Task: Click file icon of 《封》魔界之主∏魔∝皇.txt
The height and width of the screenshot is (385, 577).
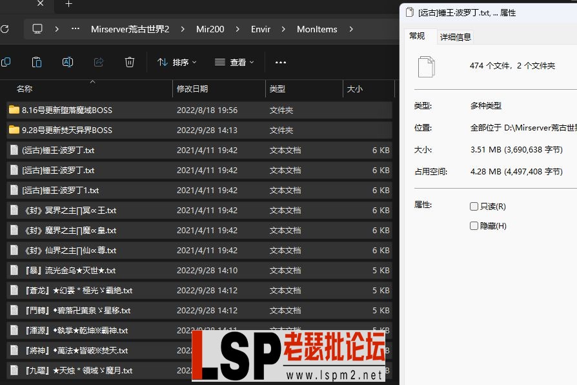Action: point(14,230)
